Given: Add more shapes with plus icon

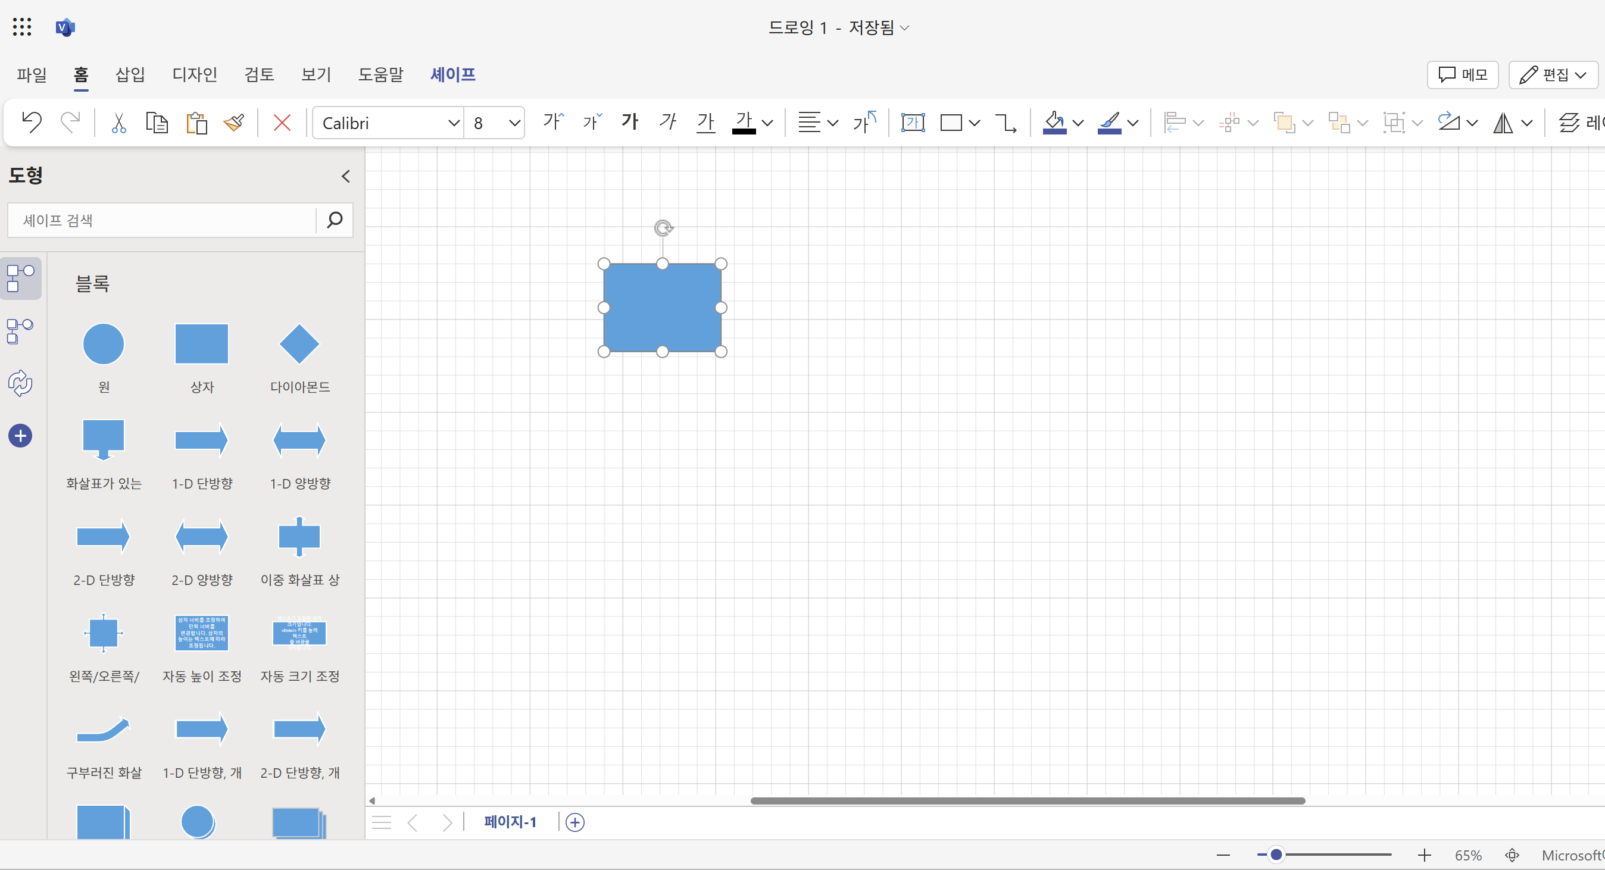Looking at the screenshot, I should point(21,436).
